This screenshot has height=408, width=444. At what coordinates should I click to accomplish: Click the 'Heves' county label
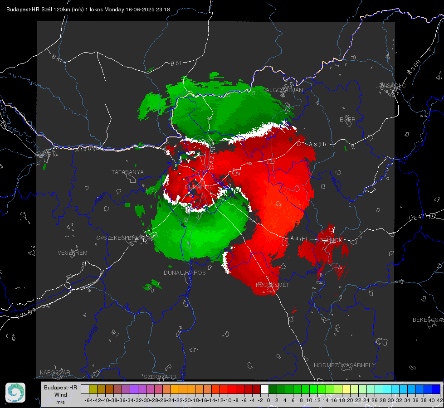tap(335, 184)
